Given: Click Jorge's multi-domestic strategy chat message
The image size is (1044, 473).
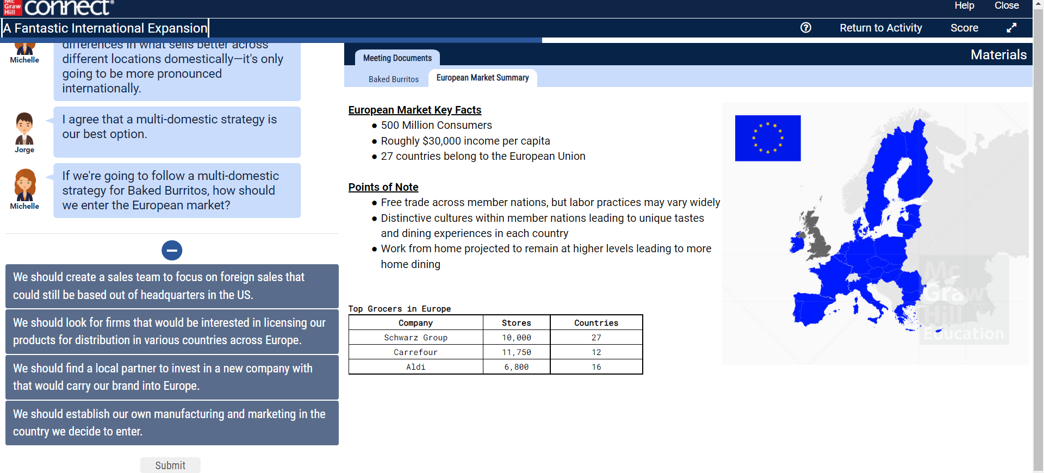Looking at the screenshot, I should pyautogui.click(x=177, y=132).
